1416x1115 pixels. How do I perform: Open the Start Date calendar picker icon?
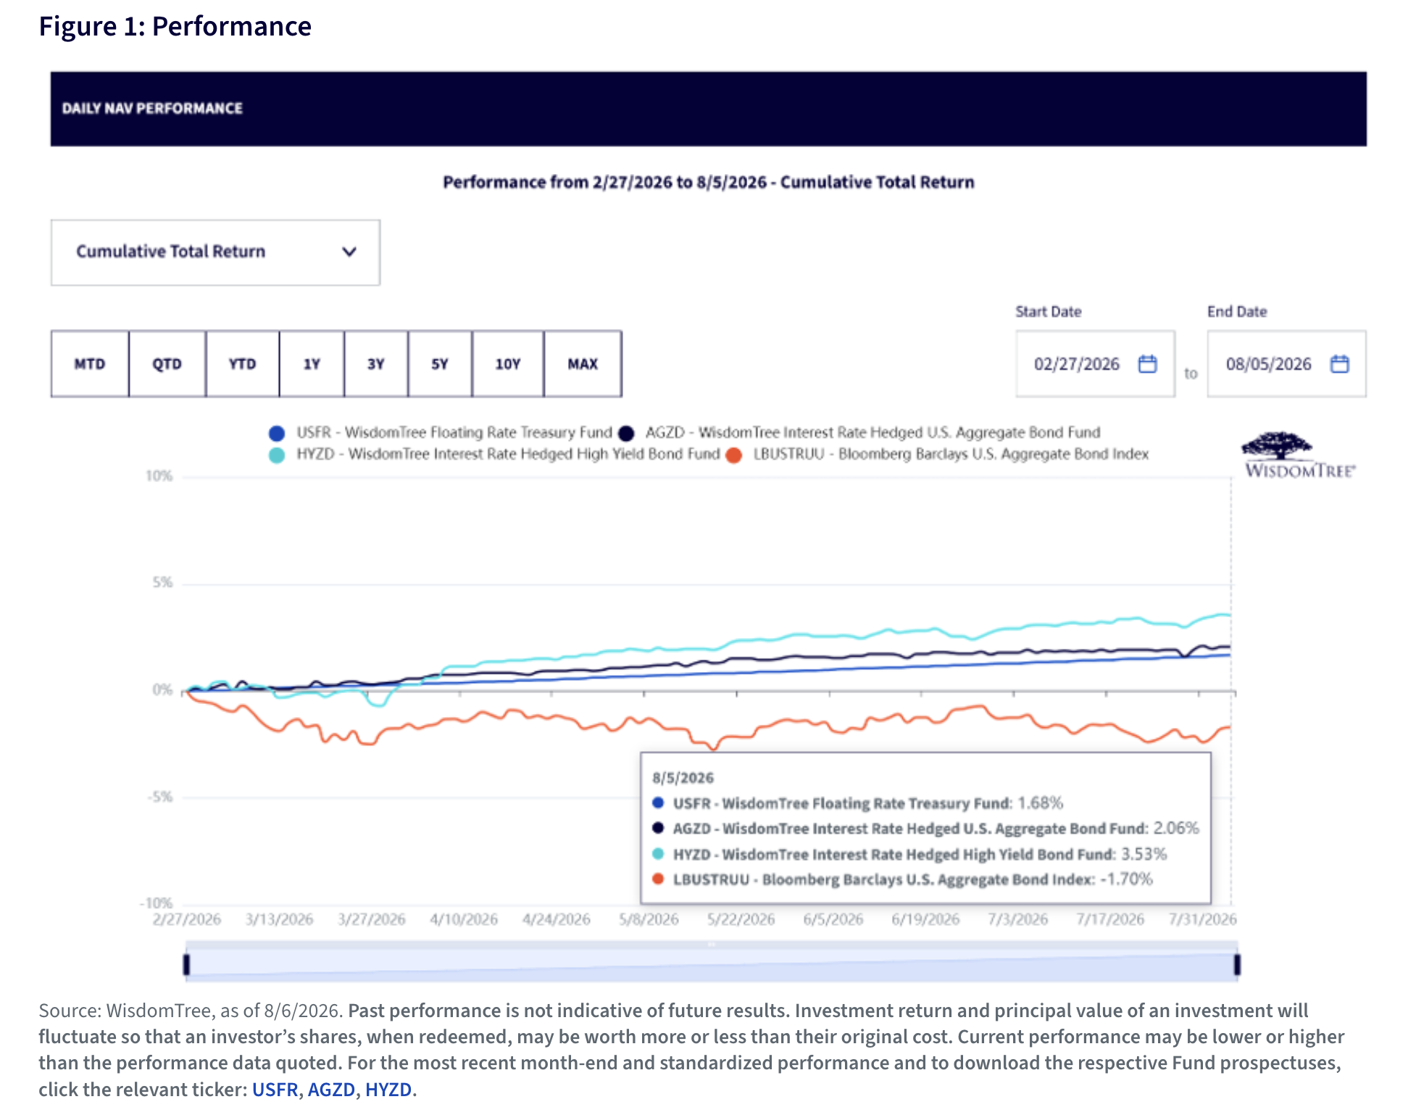tap(1147, 363)
